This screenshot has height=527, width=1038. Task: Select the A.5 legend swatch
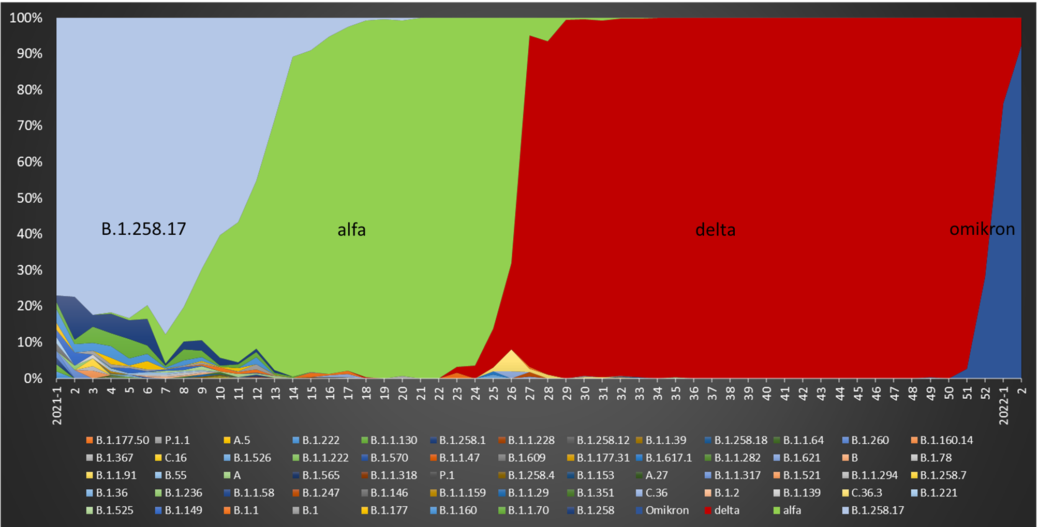[x=227, y=441]
